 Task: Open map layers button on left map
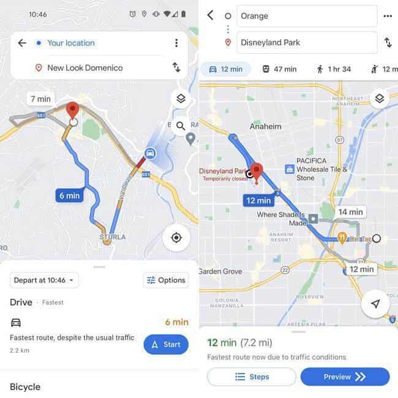click(x=181, y=99)
